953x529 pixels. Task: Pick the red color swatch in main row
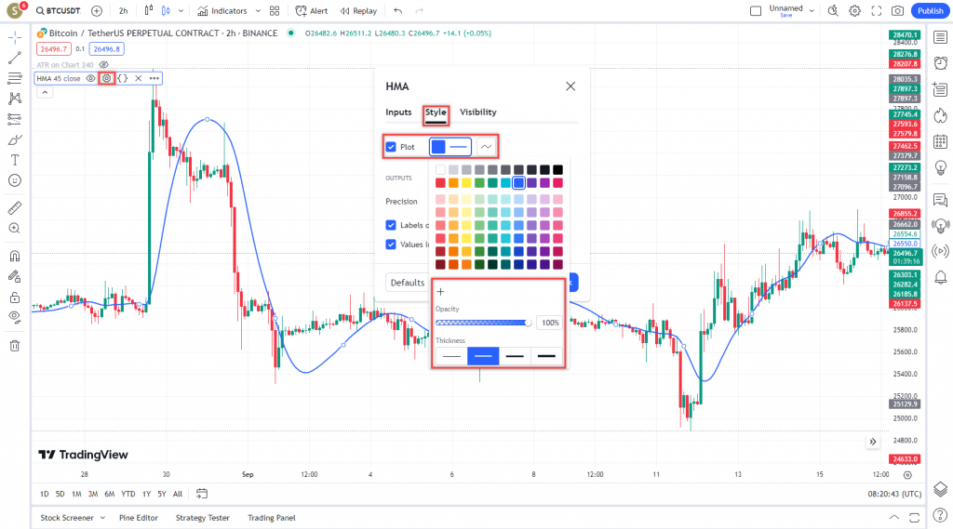click(440, 183)
